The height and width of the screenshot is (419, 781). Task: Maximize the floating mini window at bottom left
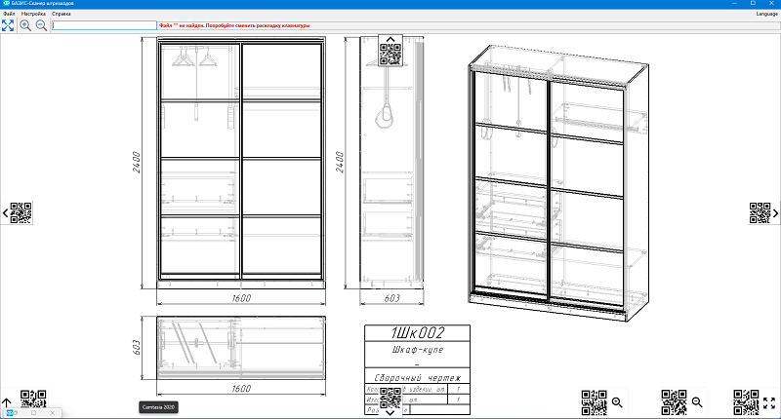tap(34, 413)
